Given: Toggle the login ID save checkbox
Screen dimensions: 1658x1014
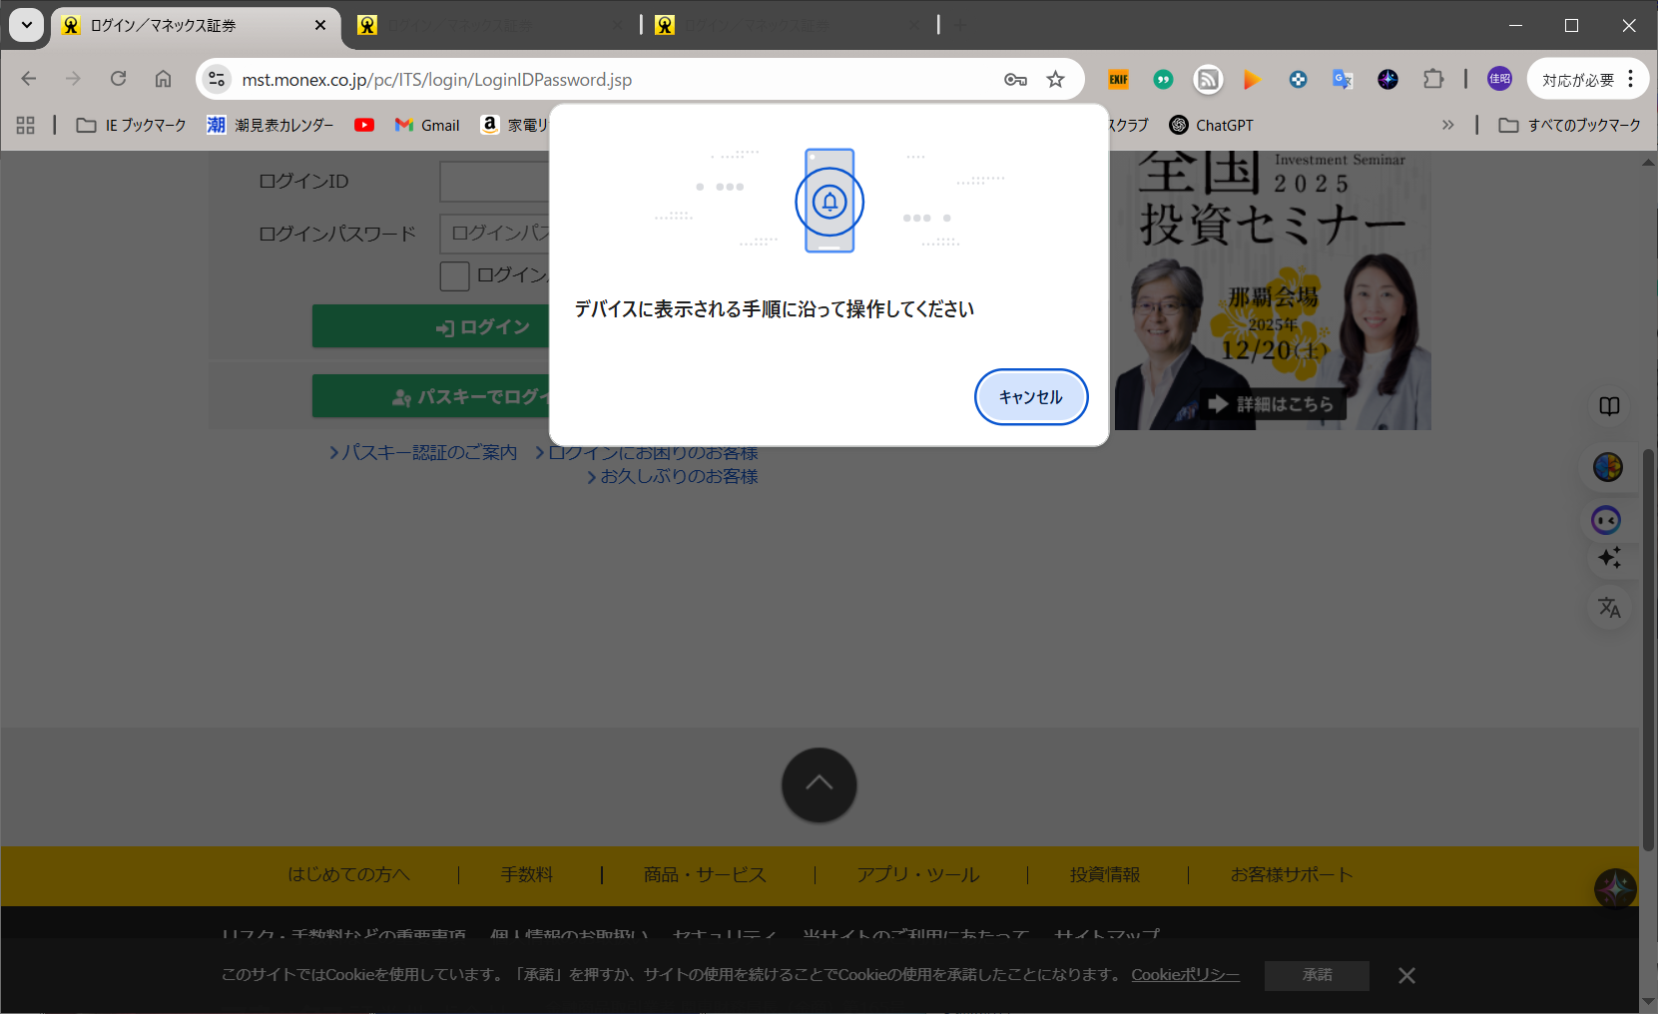Looking at the screenshot, I should point(454,276).
